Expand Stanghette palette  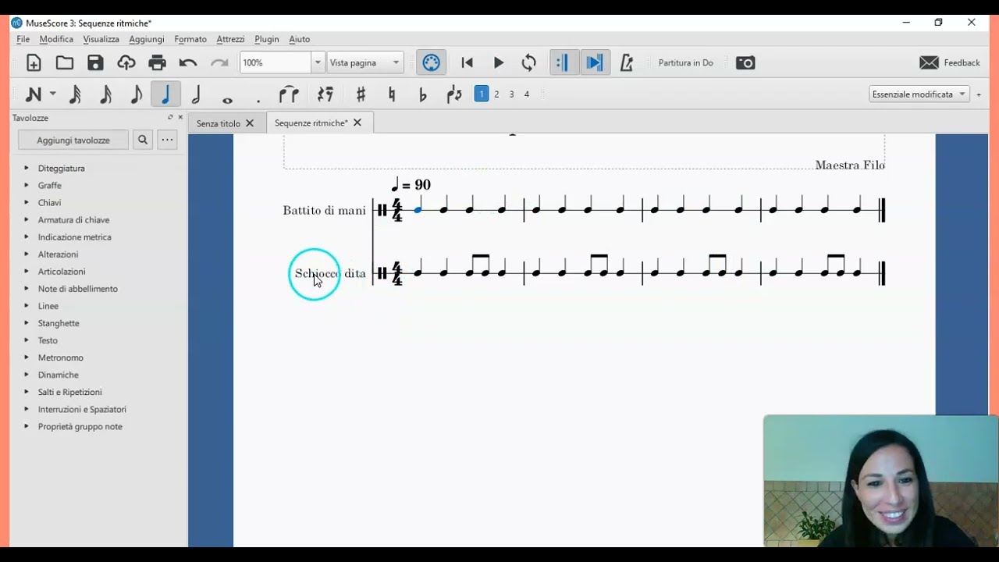pos(59,323)
